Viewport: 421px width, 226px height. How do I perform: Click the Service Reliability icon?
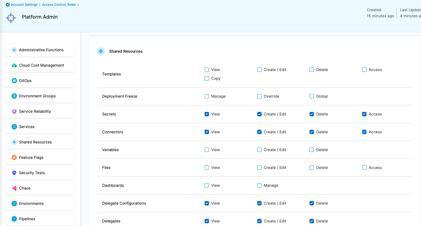[x=14, y=111]
